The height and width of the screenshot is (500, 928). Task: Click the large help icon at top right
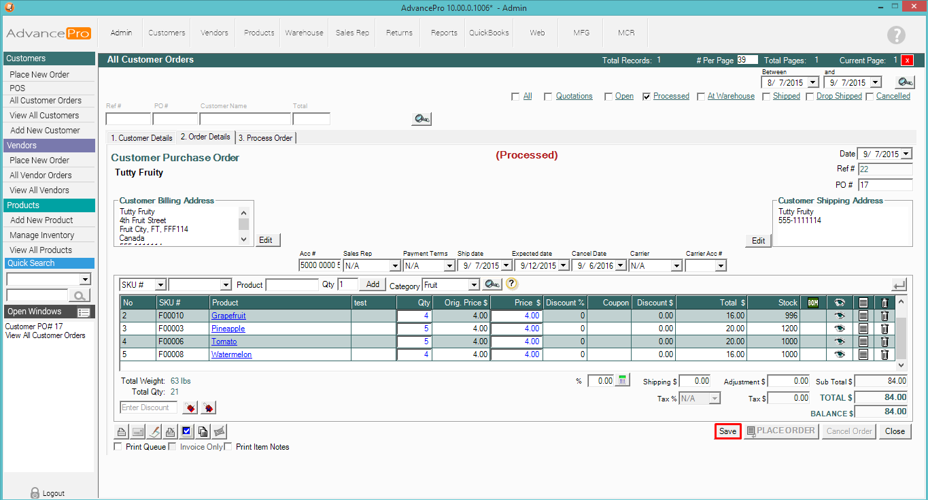(x=896, y=35)
